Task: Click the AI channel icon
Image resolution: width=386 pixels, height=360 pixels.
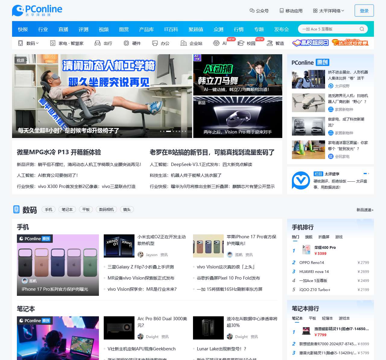Action: 216,43
